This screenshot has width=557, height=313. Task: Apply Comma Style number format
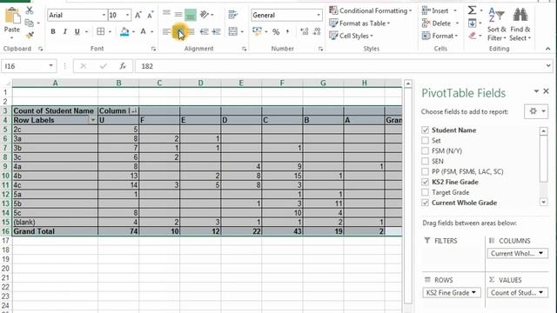point(287,32)
